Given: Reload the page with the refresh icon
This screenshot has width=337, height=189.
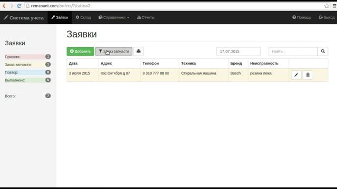Looking at the screenshot, I should click(x=19, y=6).
